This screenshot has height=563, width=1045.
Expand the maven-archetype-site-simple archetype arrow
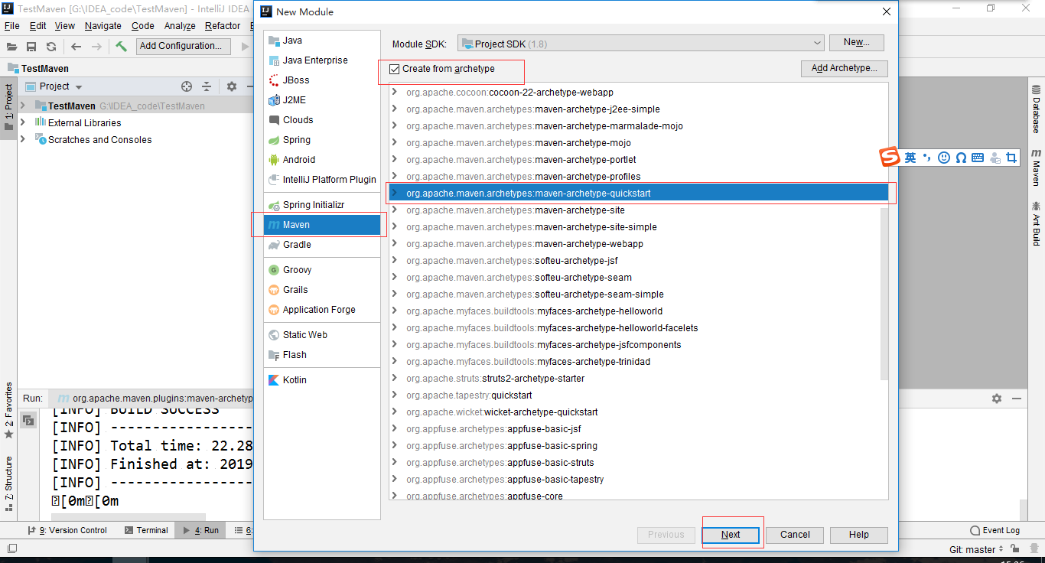click(x=395, y=227)
